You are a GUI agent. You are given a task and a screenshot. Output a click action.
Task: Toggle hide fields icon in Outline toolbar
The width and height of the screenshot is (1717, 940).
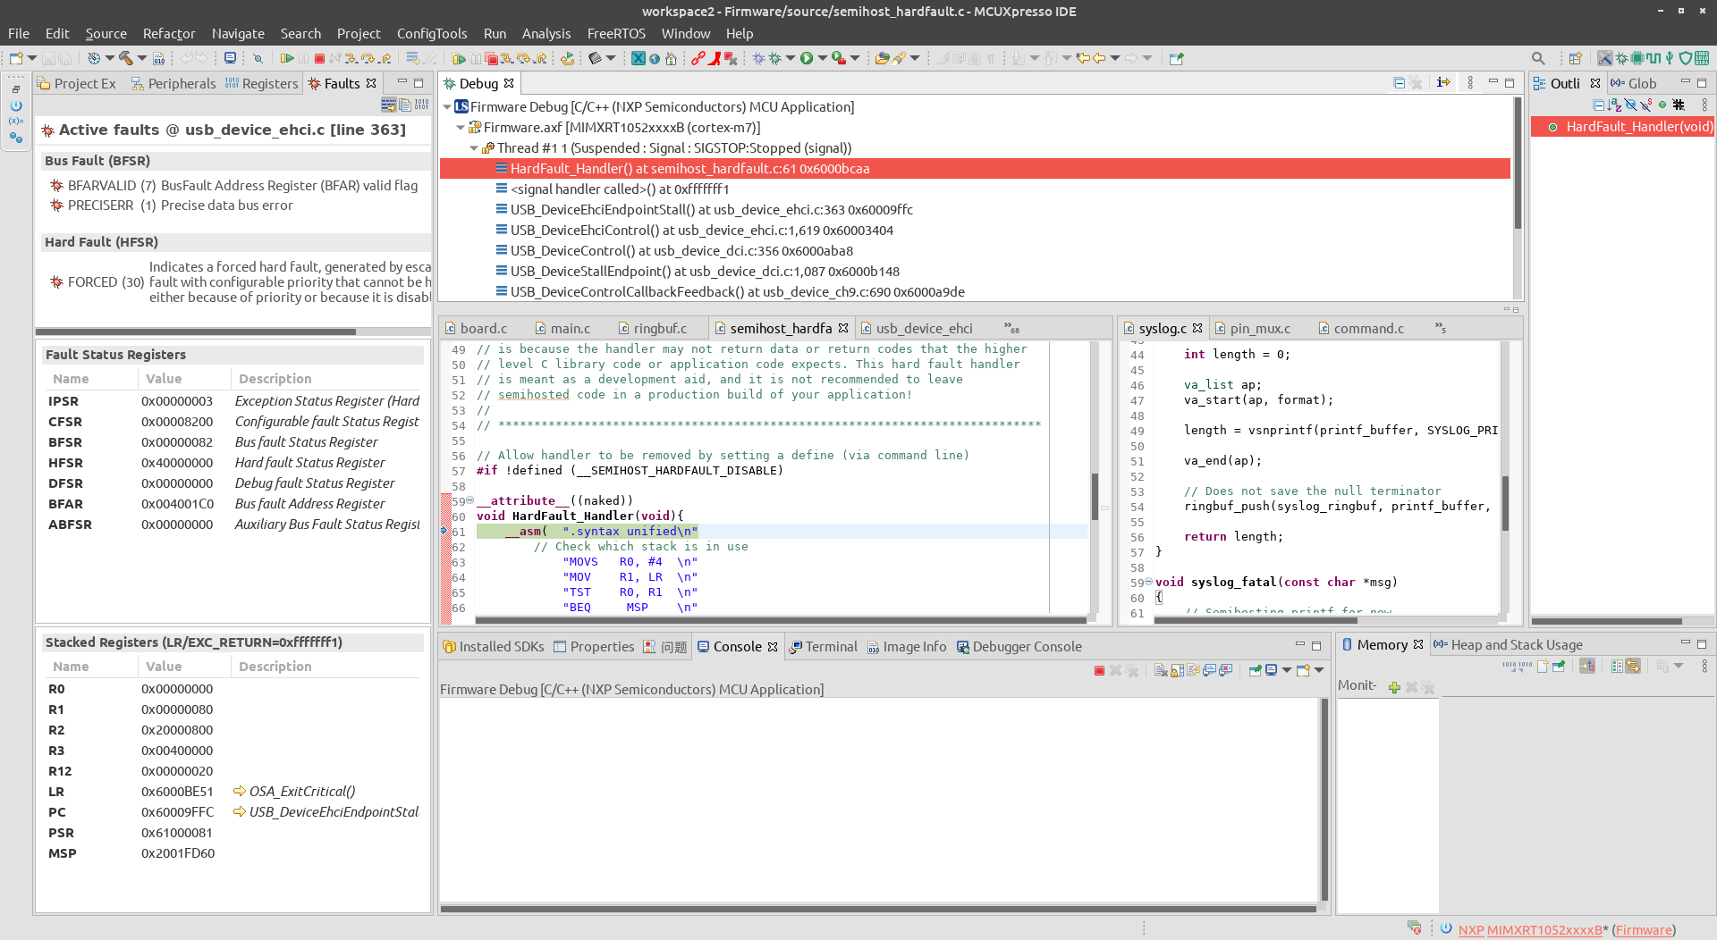tap(1630, 105)
